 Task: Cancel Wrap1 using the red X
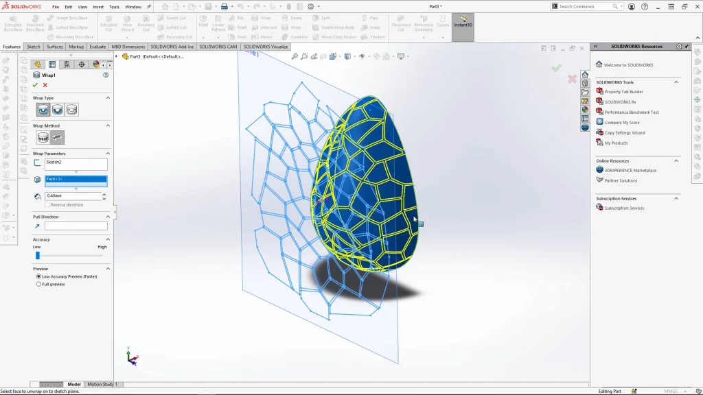click(45, 85)
